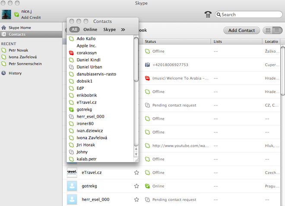The image size is (285, 206).
Task: Click the nice.j profile avatar
Action: (6, 14)
